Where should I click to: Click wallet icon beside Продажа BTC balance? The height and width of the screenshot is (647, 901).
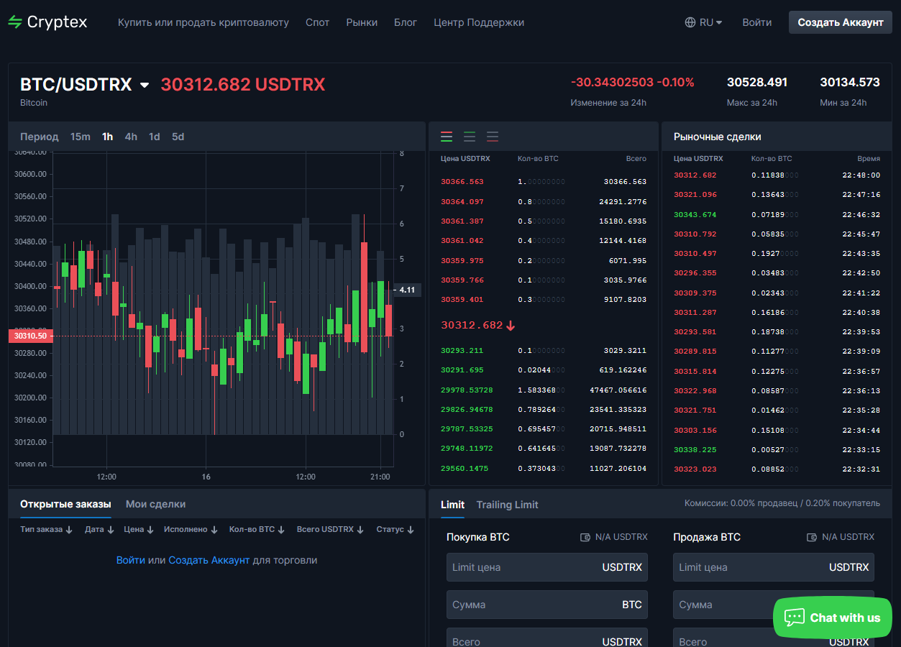812,537
